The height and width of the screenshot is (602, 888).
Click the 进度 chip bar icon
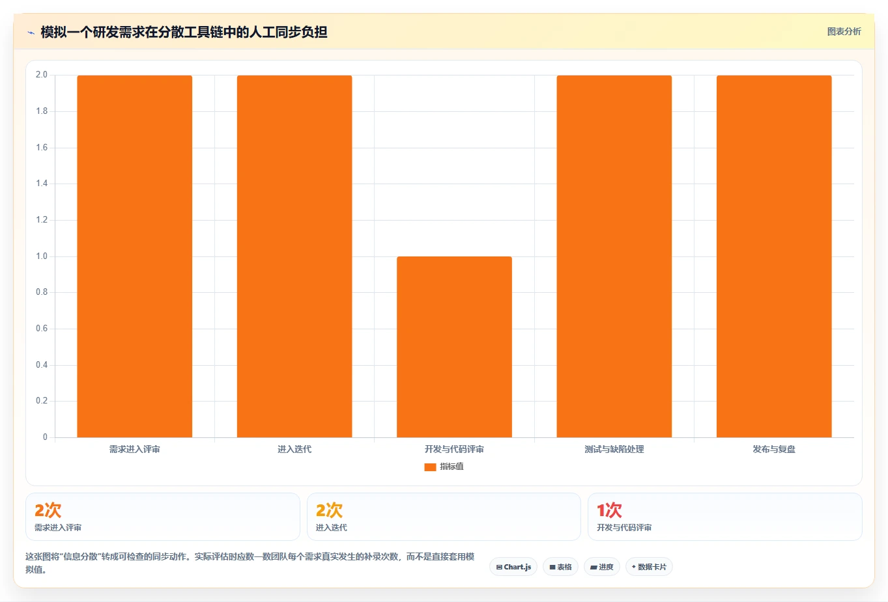pyautogui.click(x=594, y=568)
